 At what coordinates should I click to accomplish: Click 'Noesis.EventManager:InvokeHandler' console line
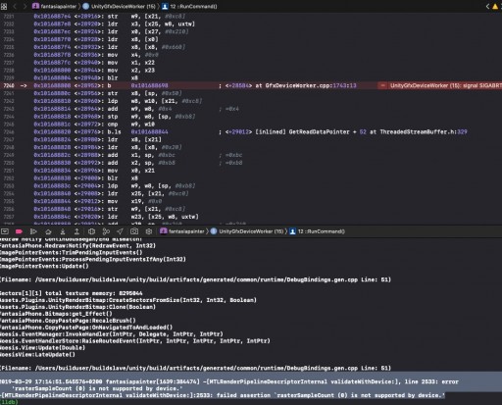112,334
